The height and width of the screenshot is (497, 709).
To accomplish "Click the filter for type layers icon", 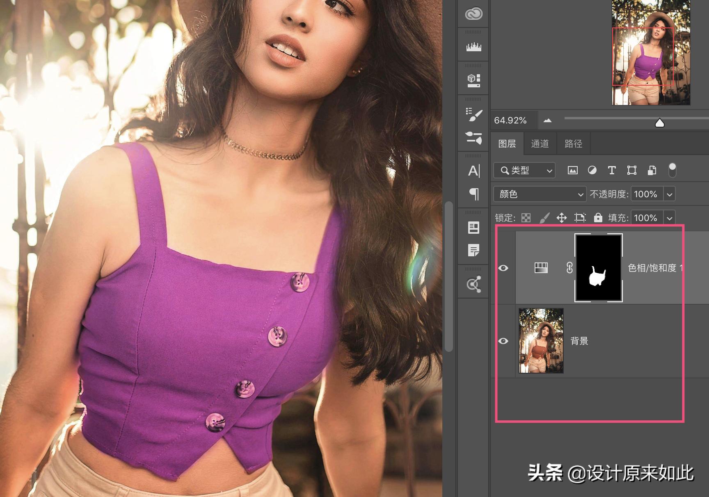I will (611, 170).
